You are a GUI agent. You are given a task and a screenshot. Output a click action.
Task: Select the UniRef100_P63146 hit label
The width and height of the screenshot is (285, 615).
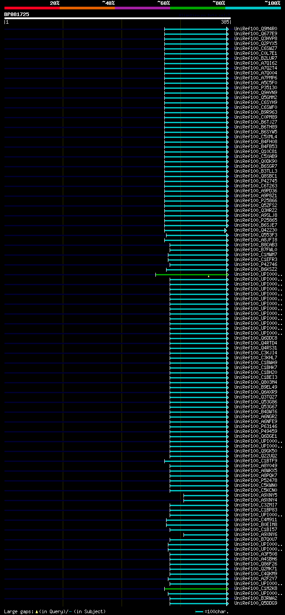[256, 426]
